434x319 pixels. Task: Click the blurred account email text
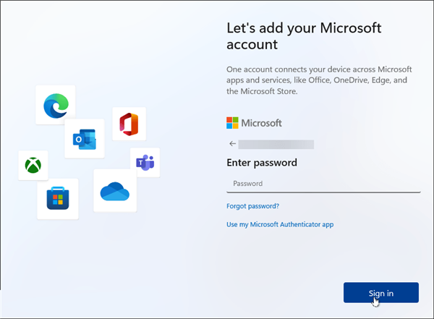(x=276, y=145)
